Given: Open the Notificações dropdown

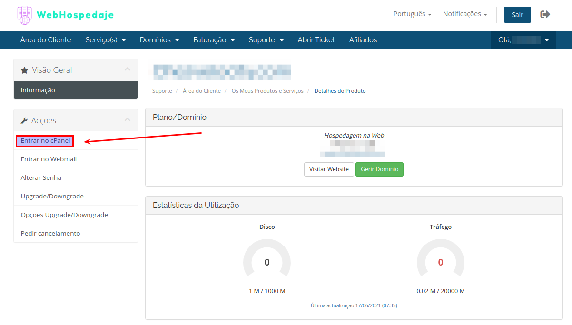Looking at the screenshot, I should 465,14.
